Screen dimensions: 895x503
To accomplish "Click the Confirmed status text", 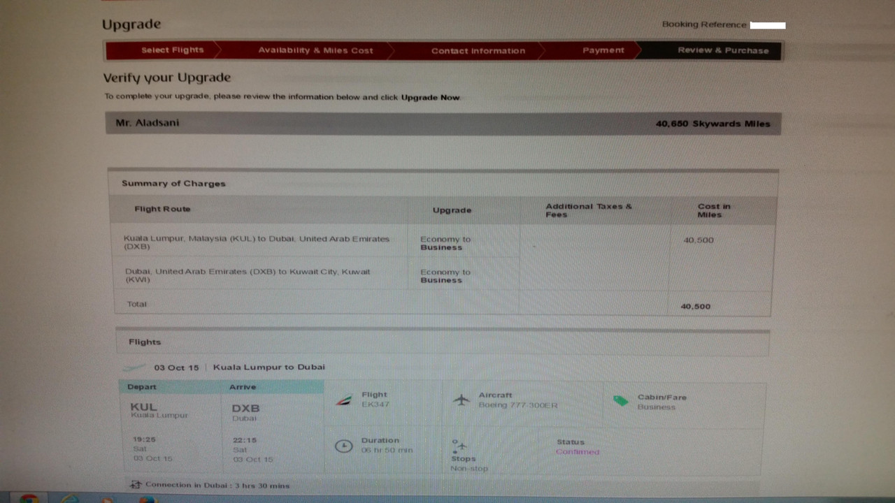I will point(578,452).
